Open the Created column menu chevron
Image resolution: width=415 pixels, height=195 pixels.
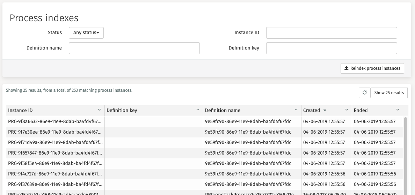(347, 110)
